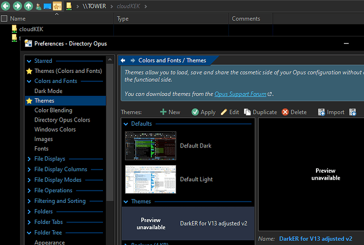
Task: Click the network folder icon in breadcrumb path
Action: coord(69,6)
